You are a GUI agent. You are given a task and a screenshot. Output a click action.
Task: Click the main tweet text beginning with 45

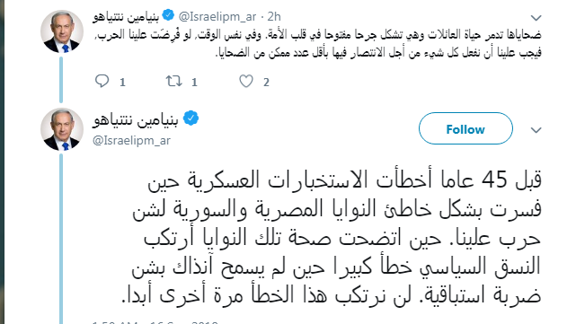tap(332, 236)
